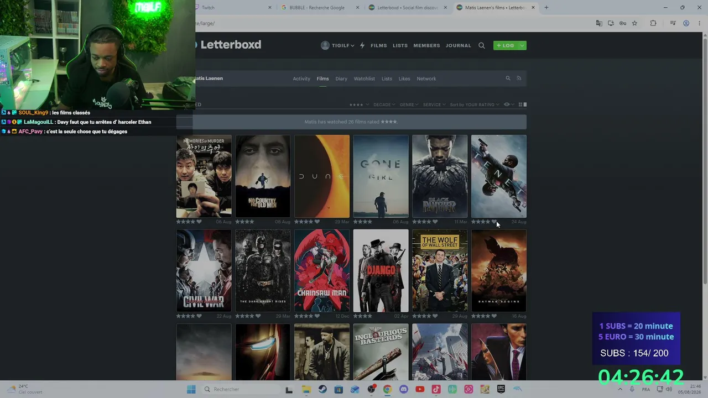Open the Letterboxd search magnifier in header
The width and height of the screenshot is (708, 398).
(x=482, y=45)
